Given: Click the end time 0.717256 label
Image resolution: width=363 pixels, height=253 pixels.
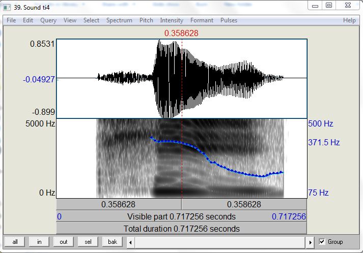Looking at the screenshot, I should click(289, 216).
